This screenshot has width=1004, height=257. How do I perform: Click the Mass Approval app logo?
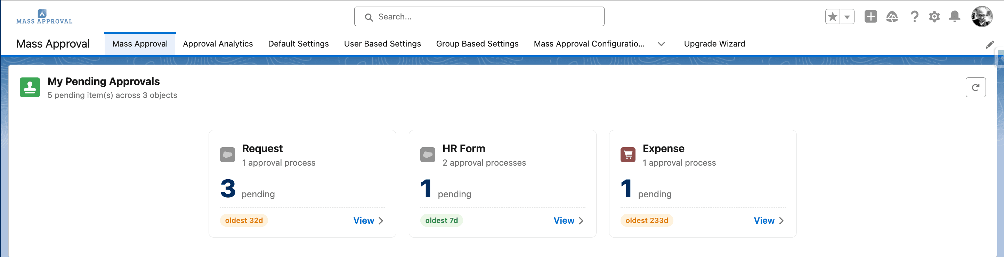coord(44,17)
